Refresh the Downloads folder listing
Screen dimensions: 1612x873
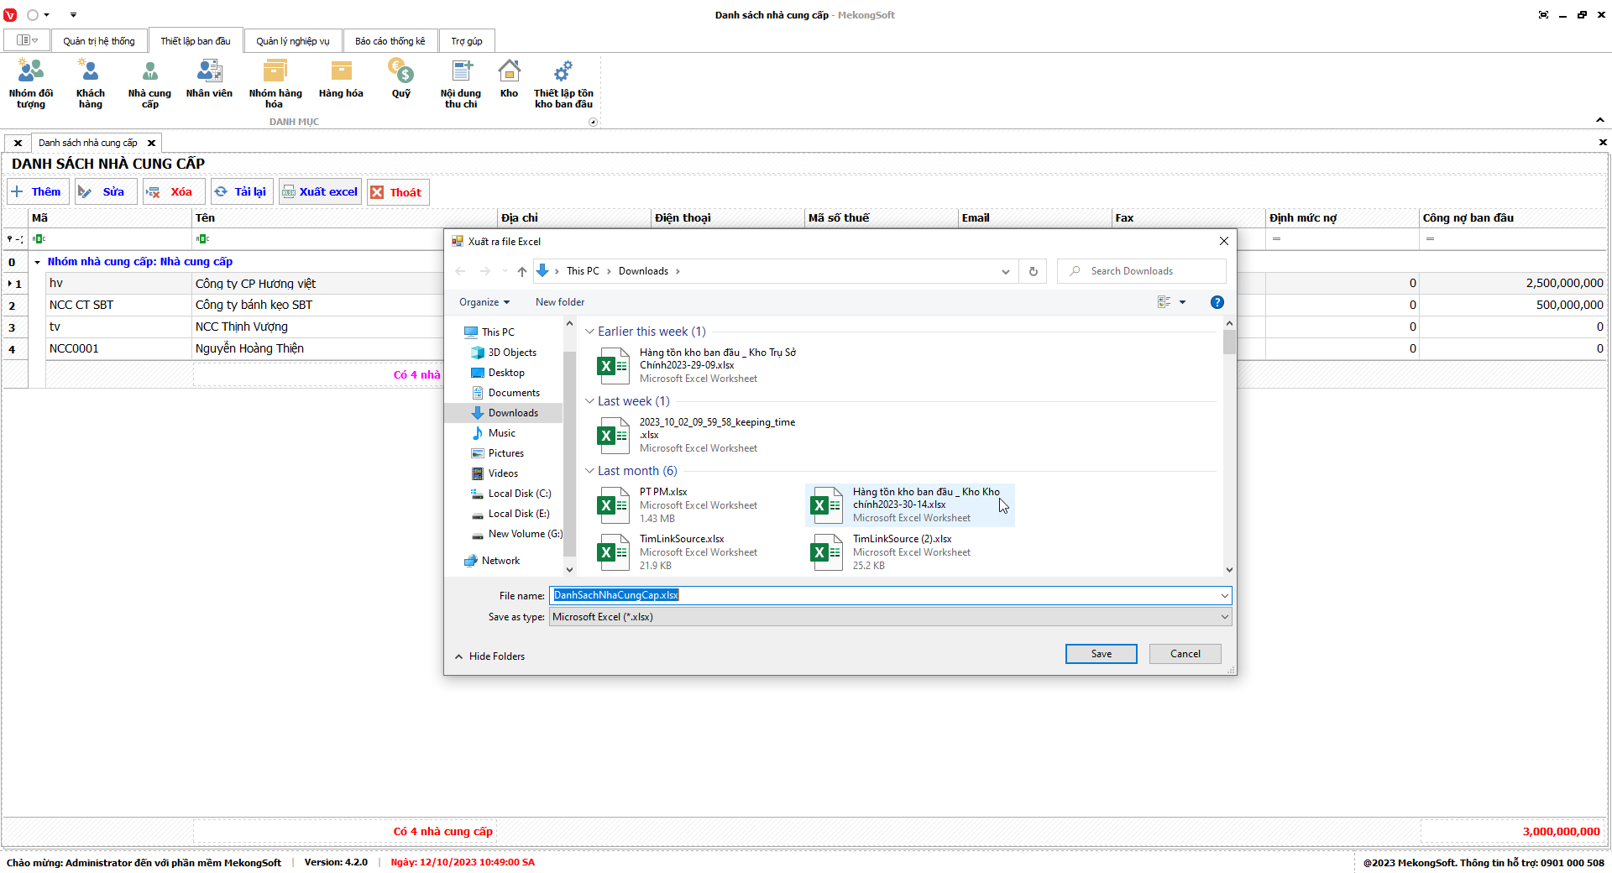[x=1033, y=271]
